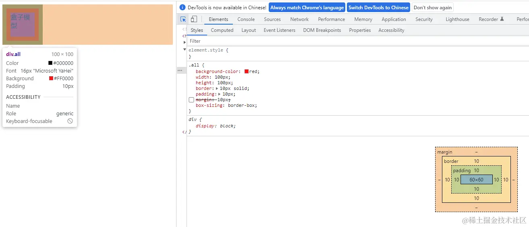
Task: Activate the inspect element picker icon
Action: coord(183,19)
